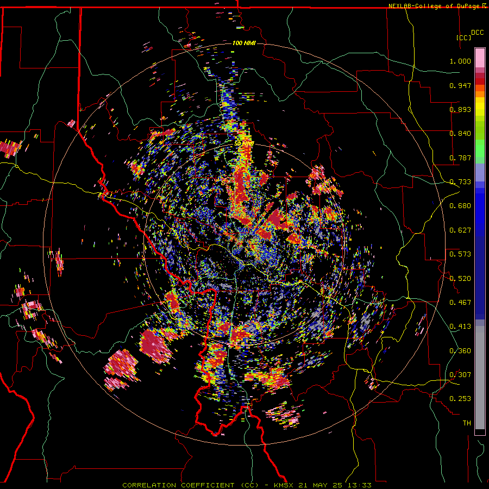Image resolution: width=489 pixels, height=489 pixels.
Task: Click the [CC] unit label
Action: coord(463,37)
